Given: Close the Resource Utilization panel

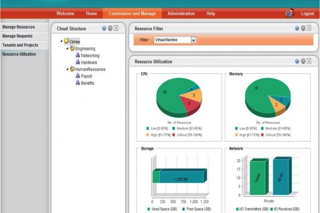Looking at the screenshot, I should (309, 61).
